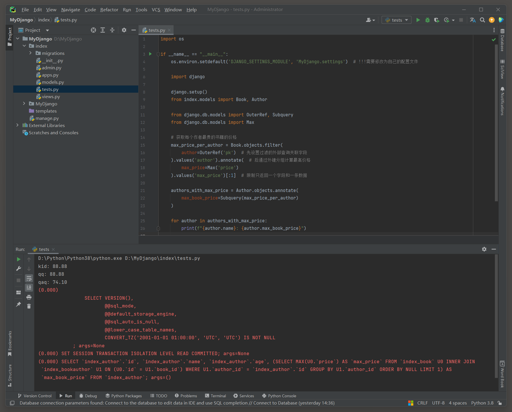Open models.py in project tree
The image size is (512, 412).
(53, 82)
